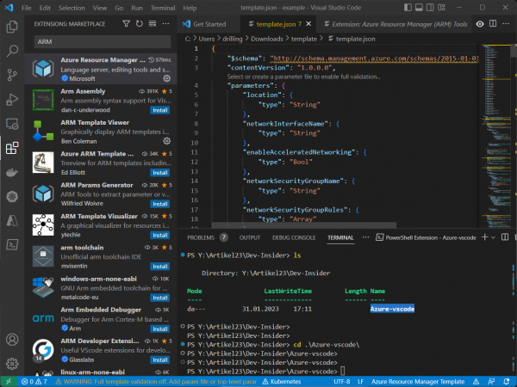Open the Search view in activity bar

coord(12,51)
